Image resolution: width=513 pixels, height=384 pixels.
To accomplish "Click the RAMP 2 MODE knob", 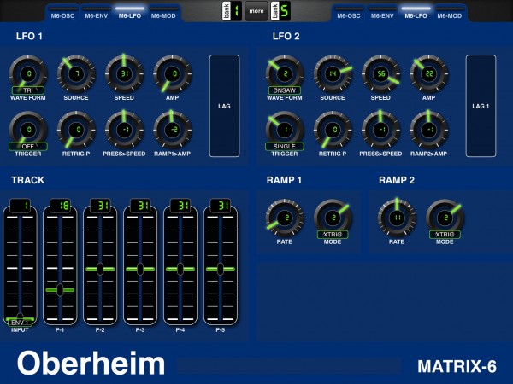I will point(445,218).
